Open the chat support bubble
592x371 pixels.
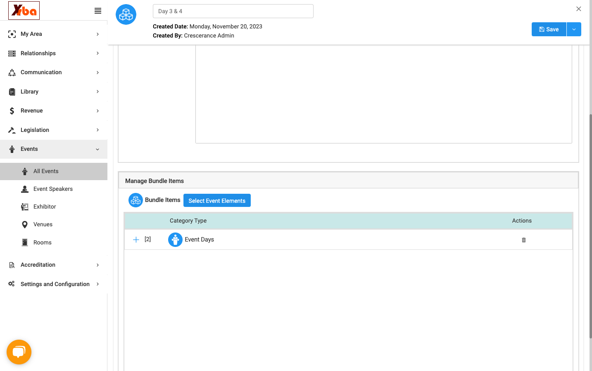click(19, 352)
